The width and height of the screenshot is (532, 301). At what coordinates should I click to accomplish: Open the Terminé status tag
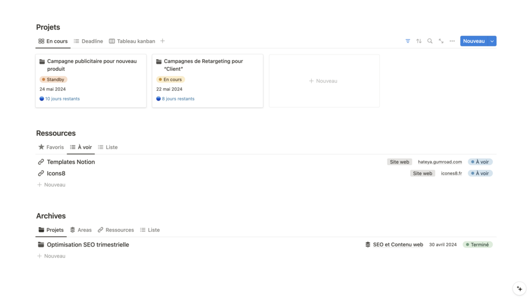pyautogui.click(x=477, y=245)
